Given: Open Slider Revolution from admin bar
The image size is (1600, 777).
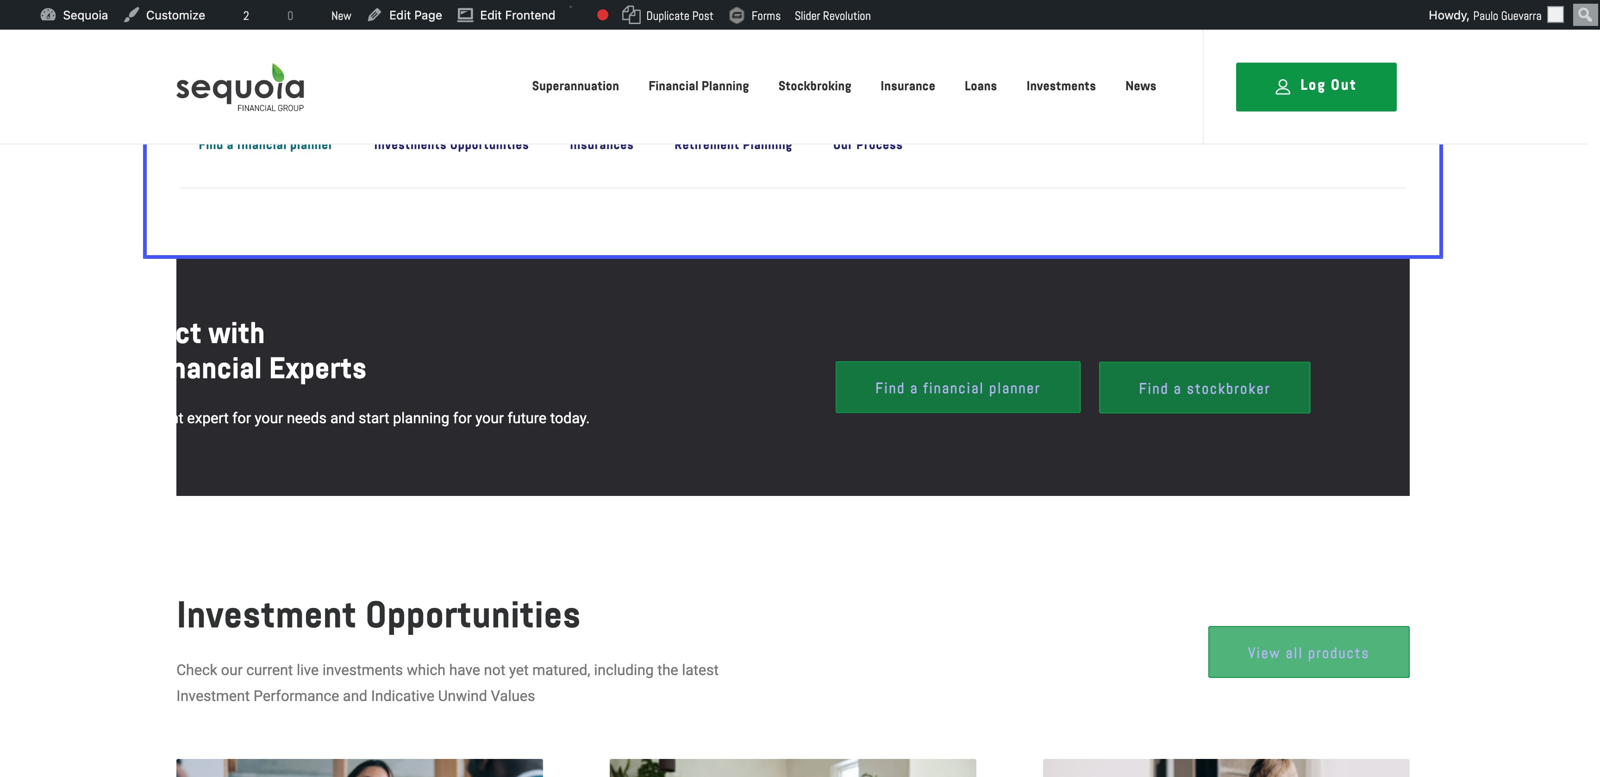Looking at the screenshot, I should 832,16.
